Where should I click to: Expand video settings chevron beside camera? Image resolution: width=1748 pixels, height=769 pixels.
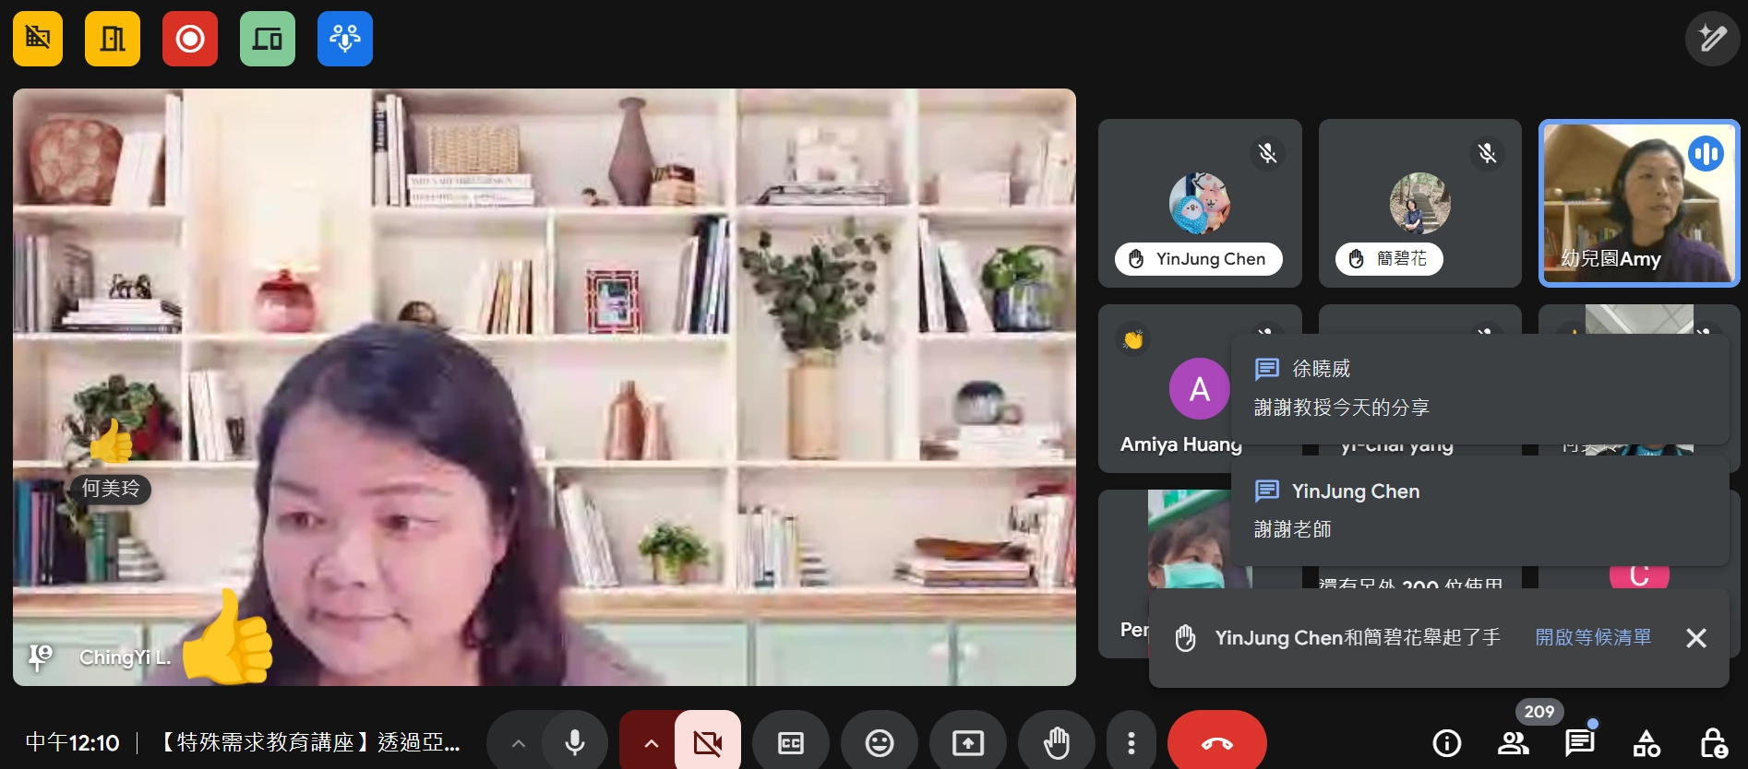tap(651, 742)
